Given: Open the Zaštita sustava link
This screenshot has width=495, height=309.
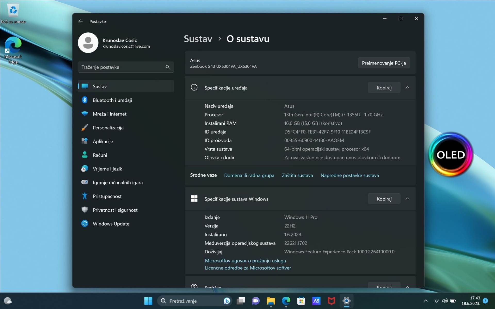Looking at the screenshot, I should pyautogui.click(x=297, y=175).
